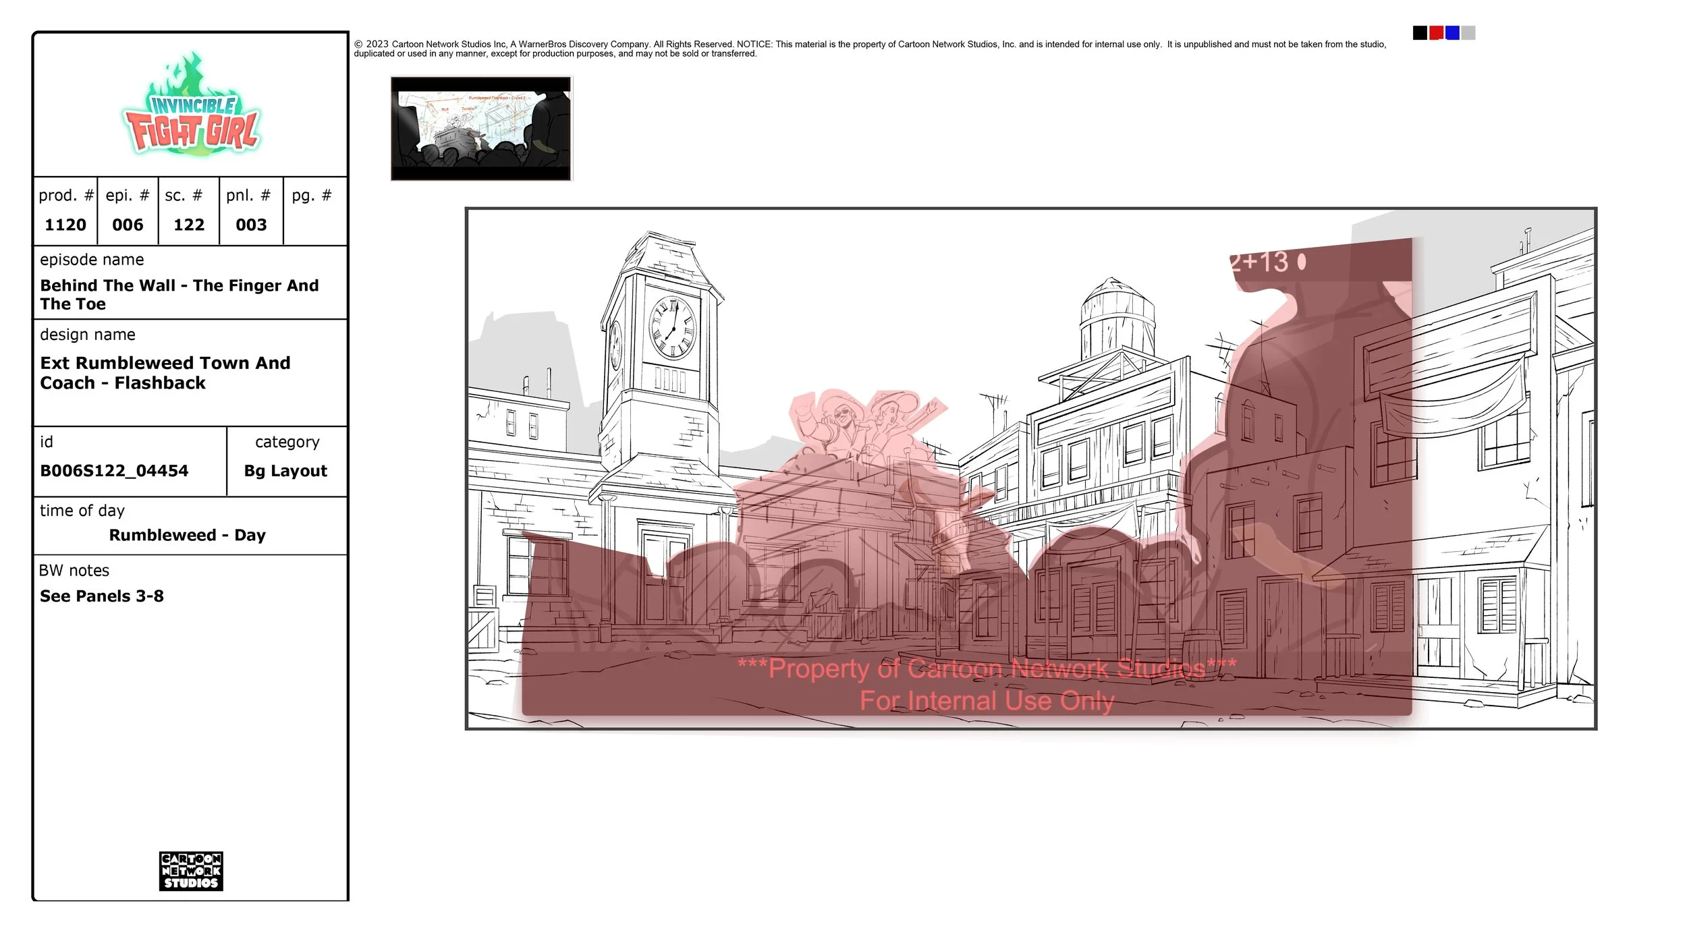Click the clock face on the tower
The height and width of the screenshot is (937, 1687).
(671, 327)
